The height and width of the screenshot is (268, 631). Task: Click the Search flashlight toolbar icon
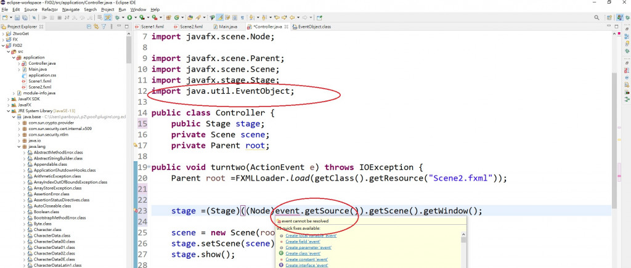[x=198, y=18]
